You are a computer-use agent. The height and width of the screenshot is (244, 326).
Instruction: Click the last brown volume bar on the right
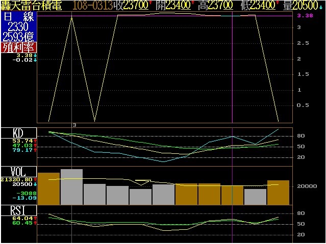click(278, 192)
